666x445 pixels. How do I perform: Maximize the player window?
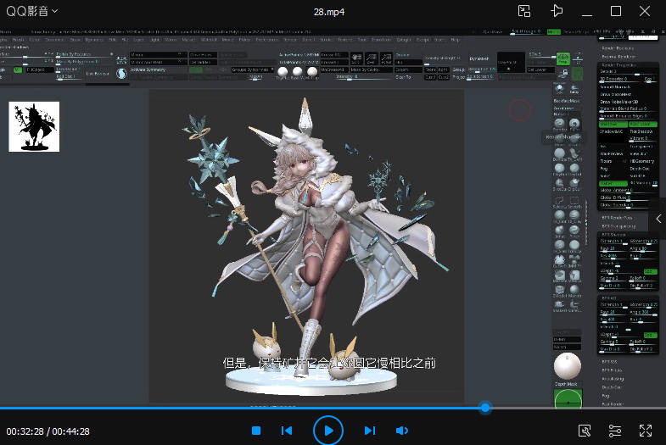click(x=617, y=11)
